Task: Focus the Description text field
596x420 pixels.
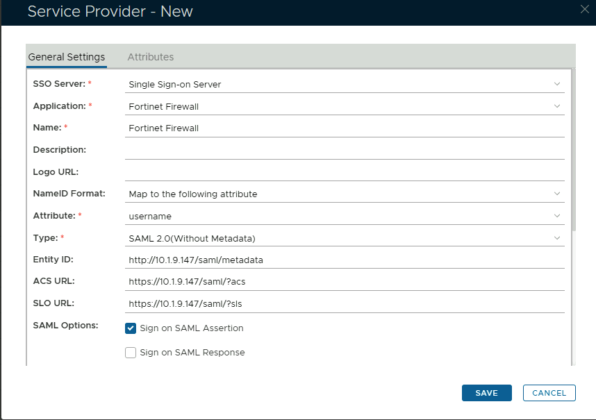Action: coord(345,150)
